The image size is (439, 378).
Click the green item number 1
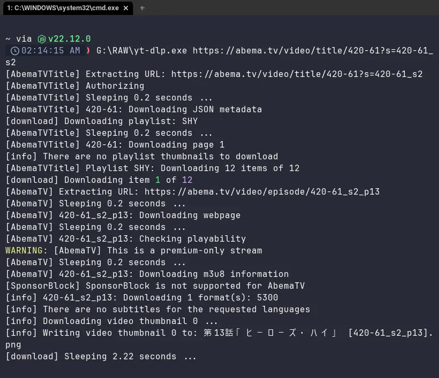pyautogui.click(x=157, y=180)
